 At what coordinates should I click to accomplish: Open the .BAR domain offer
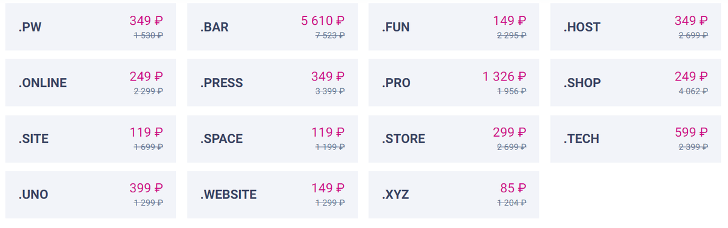pyautogui.click(x=272, y=27)
